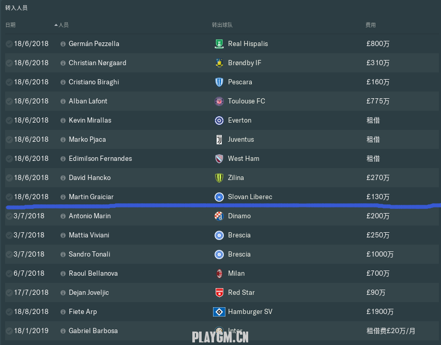
Task: Select the Martin Graiciar transfer row fee
Action: pos(378,197)
